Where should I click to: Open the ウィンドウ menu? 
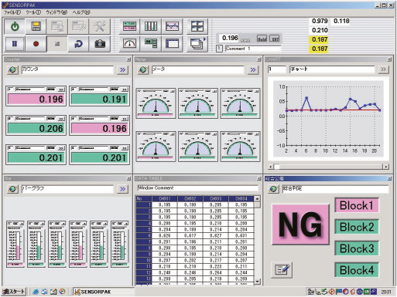pos(56,12)
